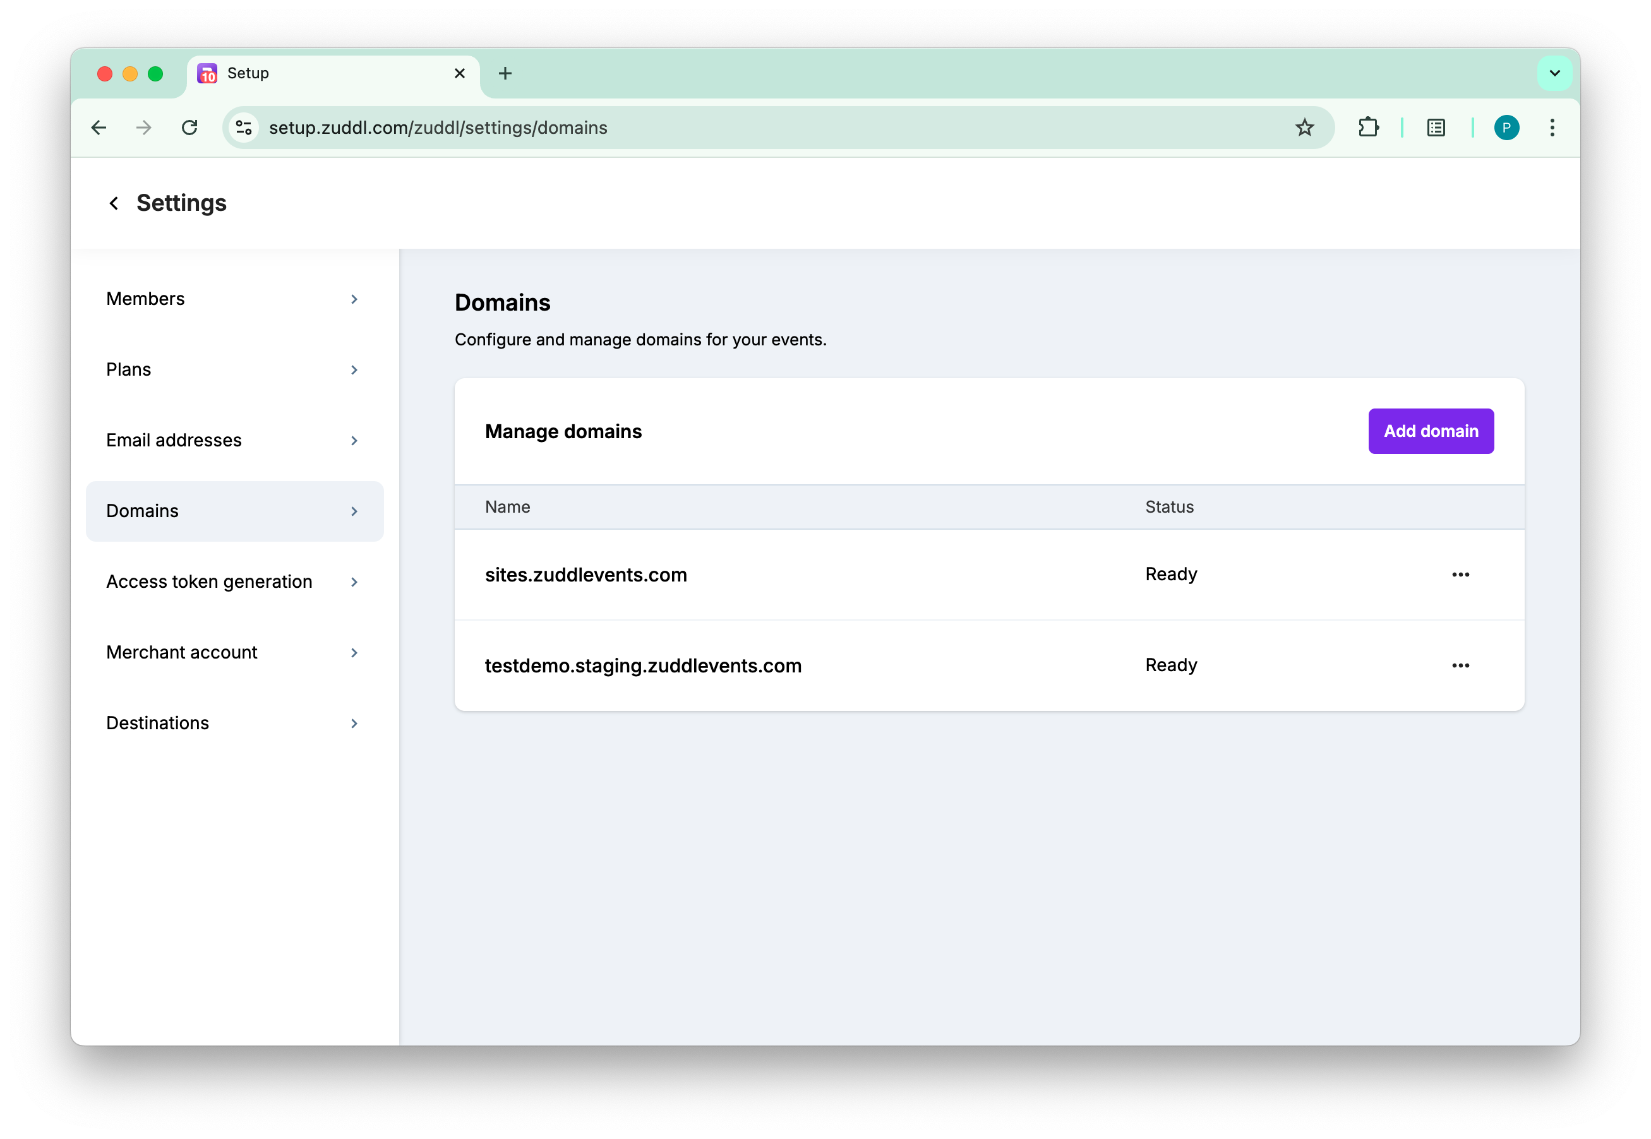
Task: Click the Chrome profile avatar P
Action: coord(1506,128)
